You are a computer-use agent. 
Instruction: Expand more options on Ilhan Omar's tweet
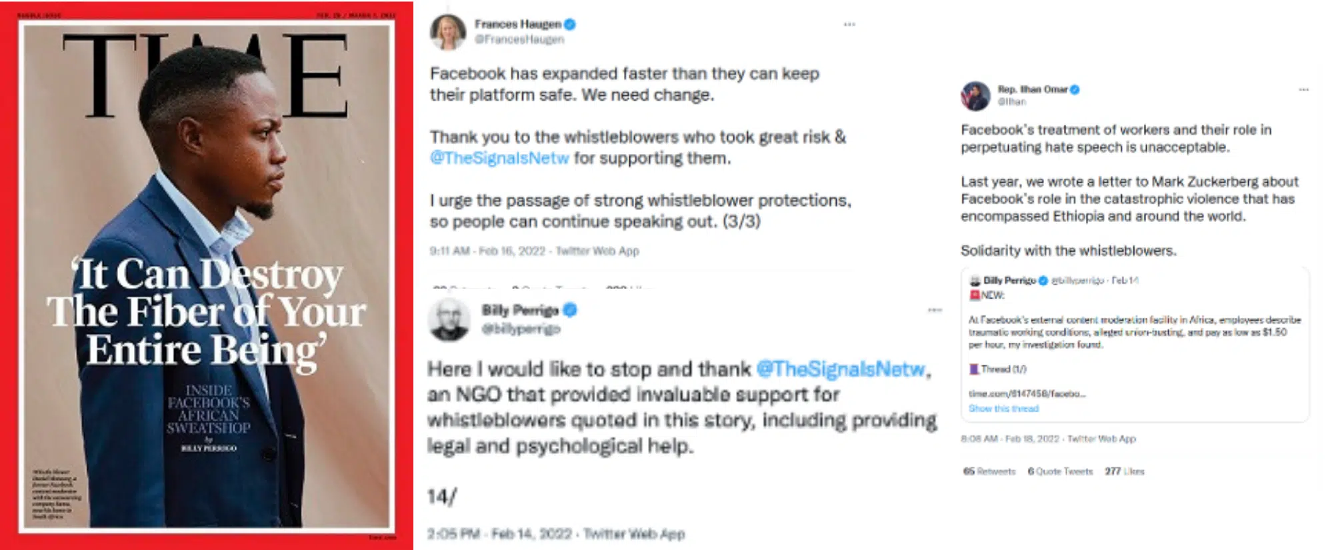tap(1303, 89)
